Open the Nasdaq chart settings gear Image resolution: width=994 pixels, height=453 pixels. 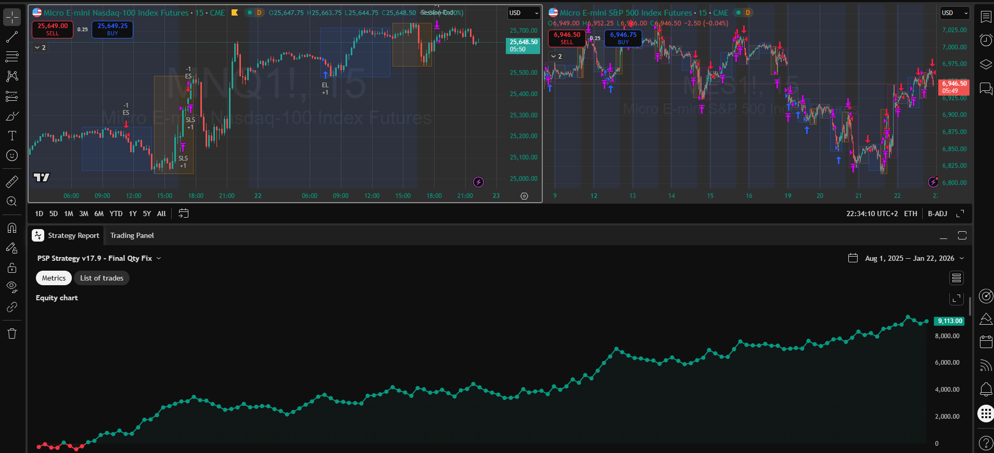(524, 196)
